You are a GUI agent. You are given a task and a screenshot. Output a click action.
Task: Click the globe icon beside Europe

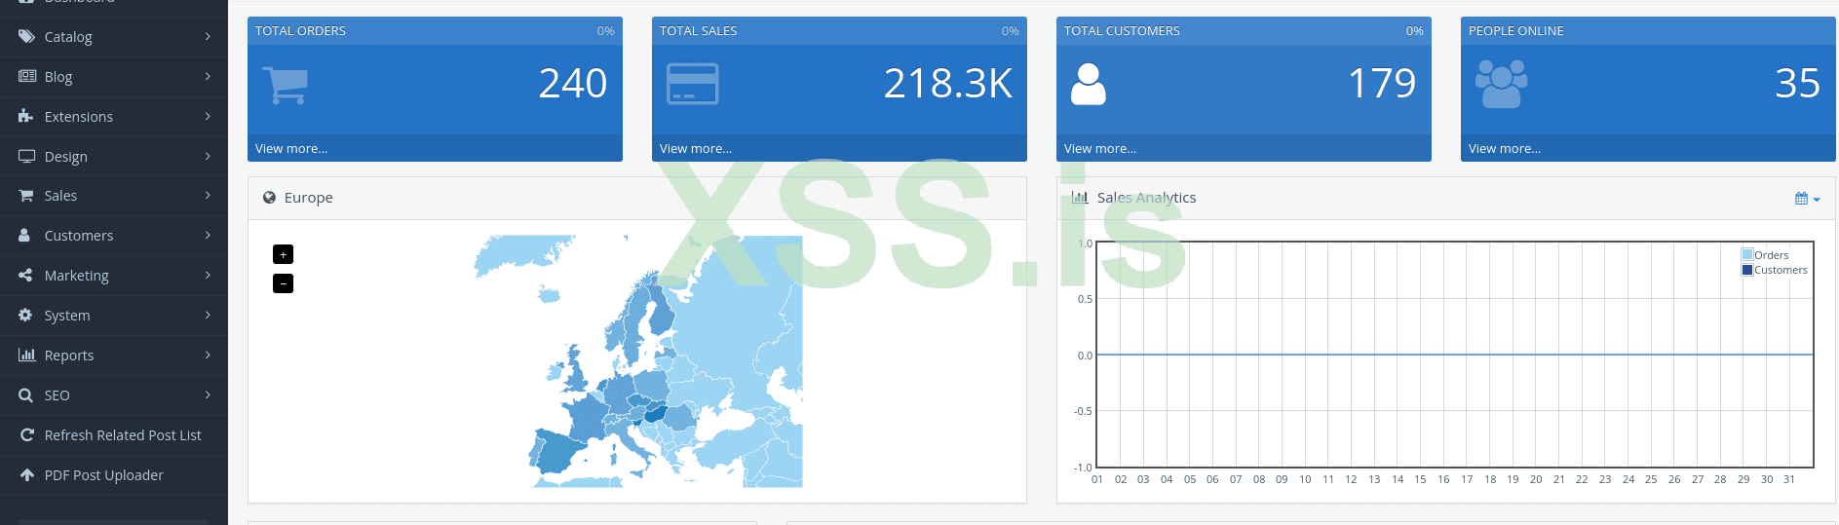(x=270, y=198)
